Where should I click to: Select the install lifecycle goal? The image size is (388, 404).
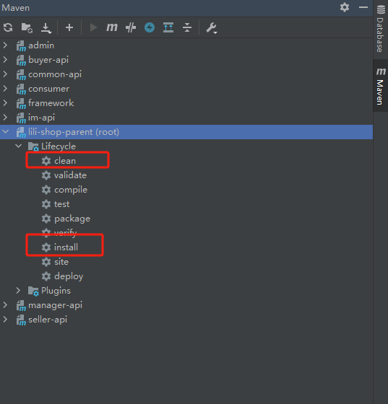pyautogui.click(x=66, y=247)
